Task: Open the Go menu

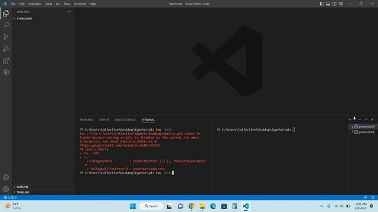Action: (x=58, y=4)
